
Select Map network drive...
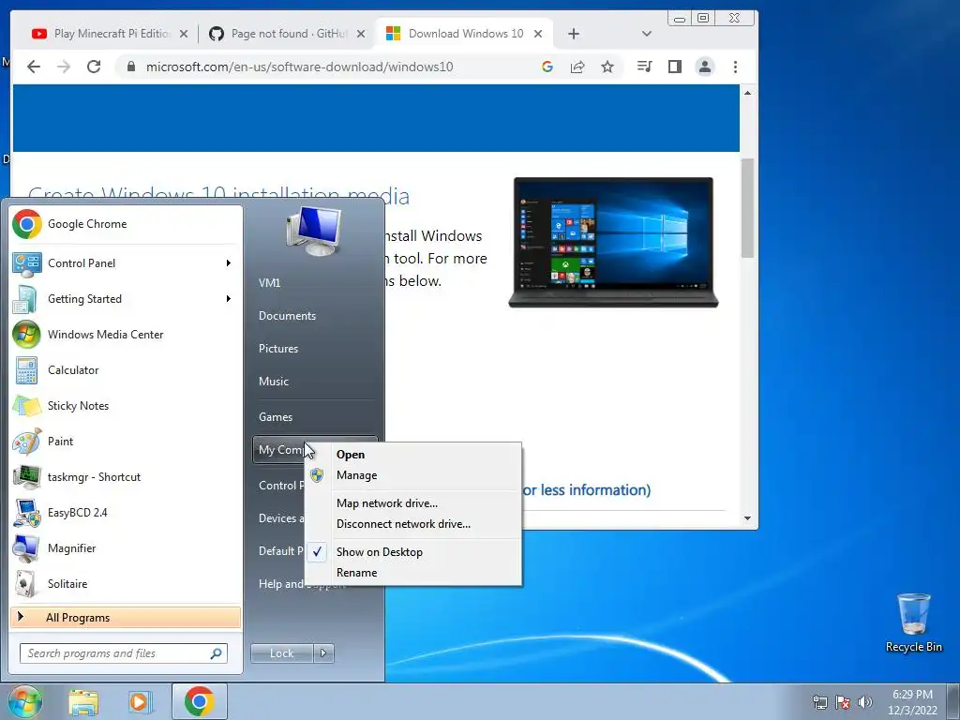point(413,503)
